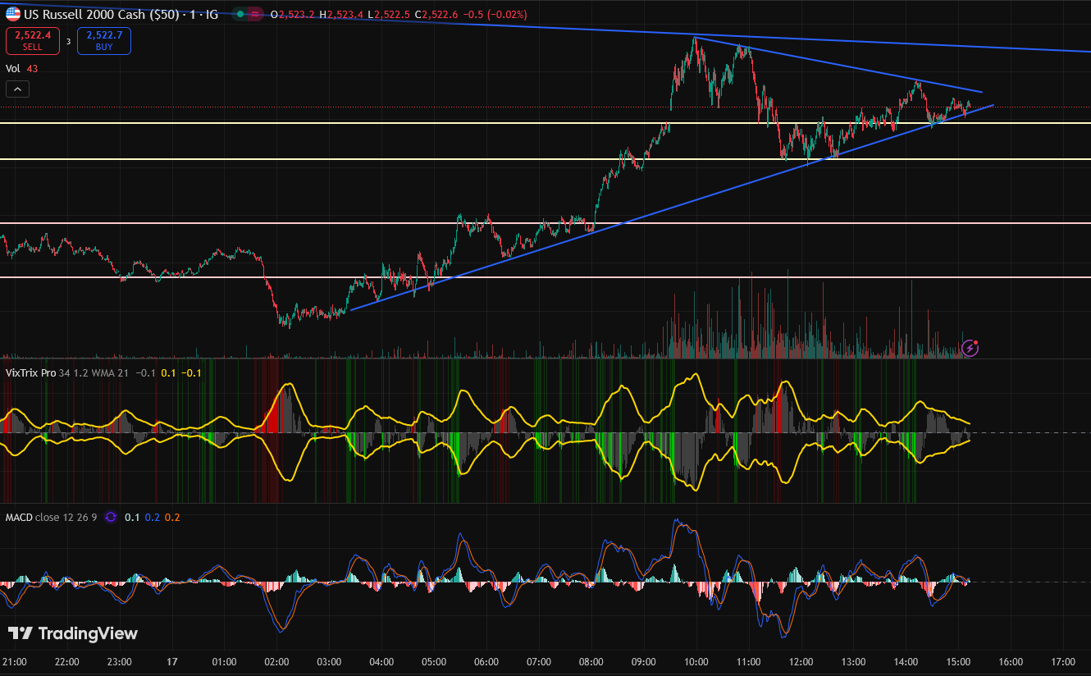Collapse the indicator legend with the chevron
This screenshot has width=1091, height=676.
click(17, 89)
